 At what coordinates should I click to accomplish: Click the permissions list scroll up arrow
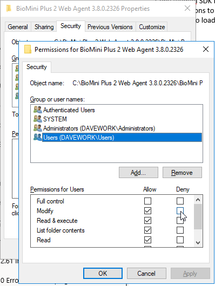198,200
